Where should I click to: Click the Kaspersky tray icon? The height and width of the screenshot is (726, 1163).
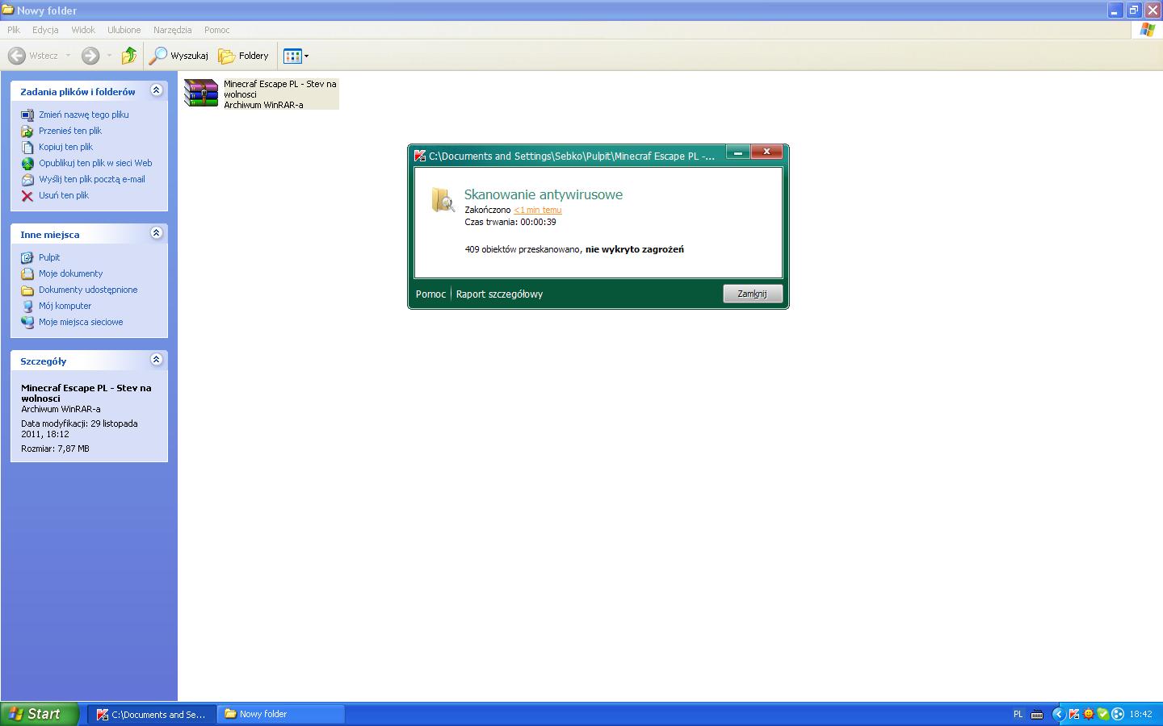[x=1074, y=714]
